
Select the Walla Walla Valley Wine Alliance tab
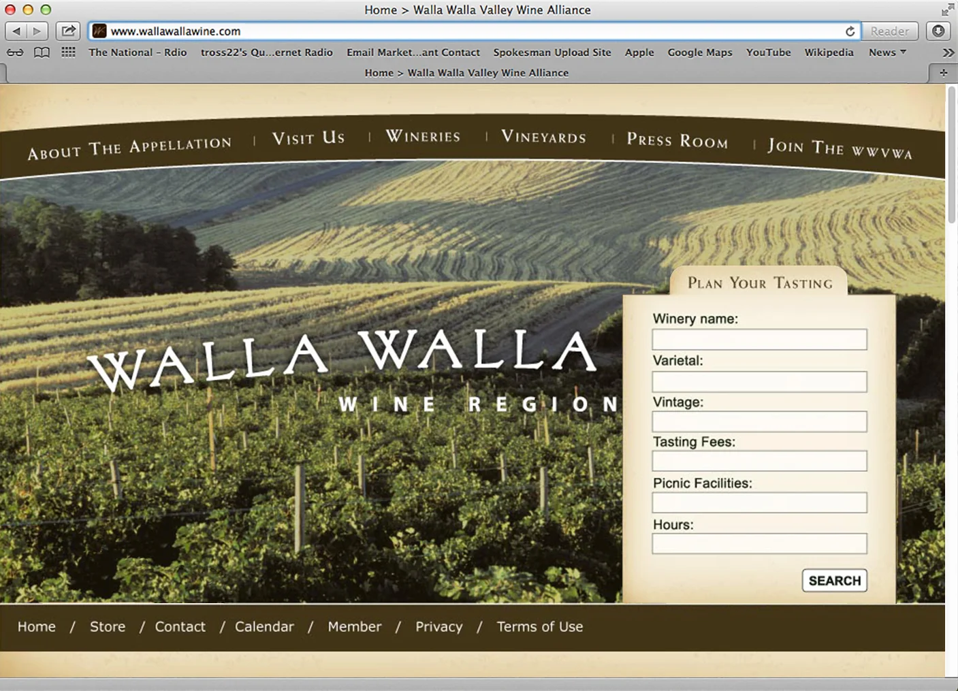click(466, 73)
